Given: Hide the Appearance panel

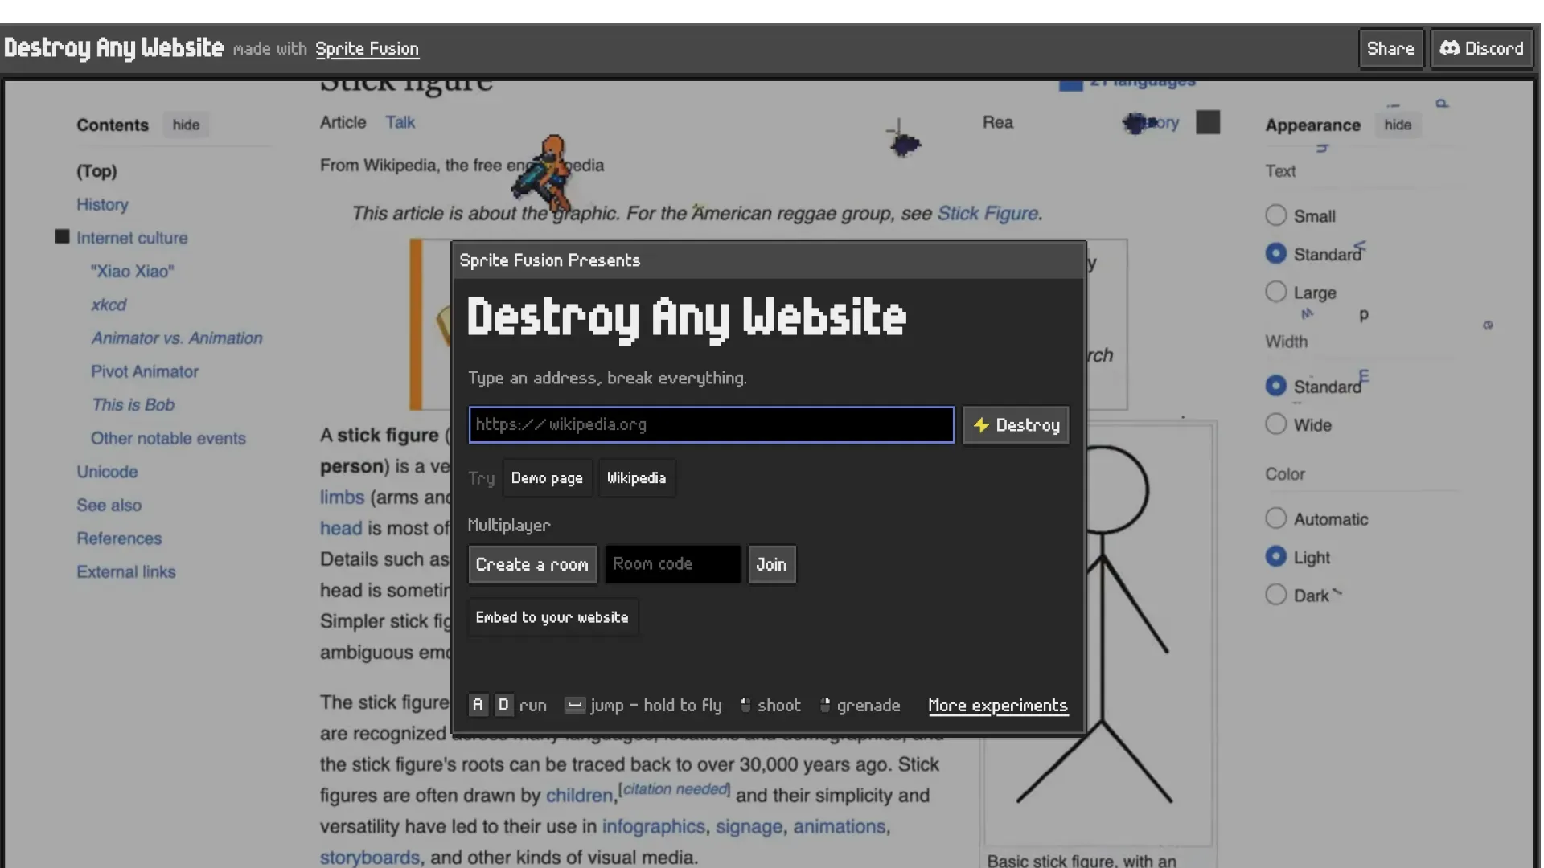Looking at the screenshot, I should click(x=1398, y=125).
